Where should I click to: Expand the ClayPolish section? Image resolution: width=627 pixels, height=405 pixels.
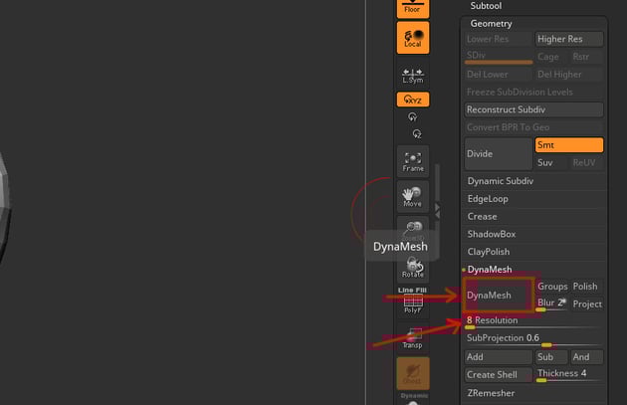489,252
